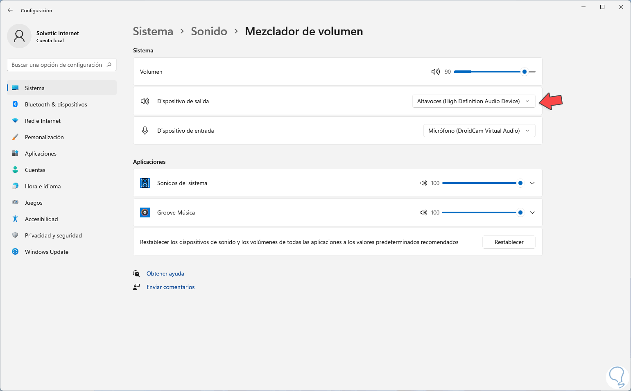
Task: Click the back arrow in the title bar
Action: tap(10, 10)
